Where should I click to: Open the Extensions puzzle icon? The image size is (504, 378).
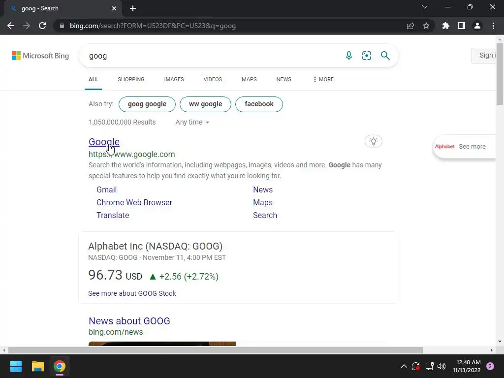coord(446,26)
